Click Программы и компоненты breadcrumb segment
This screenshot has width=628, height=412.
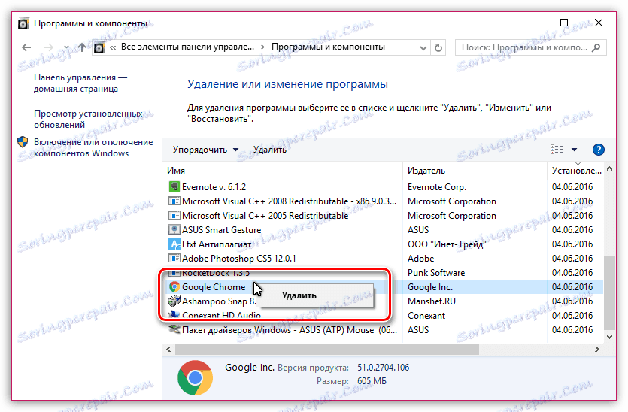tap(328, 47)
